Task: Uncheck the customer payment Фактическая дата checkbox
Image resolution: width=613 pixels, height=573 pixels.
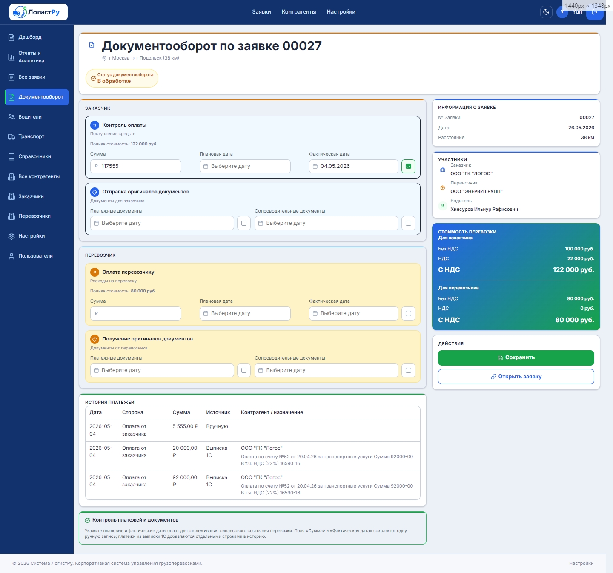Action: pos(408,166)
